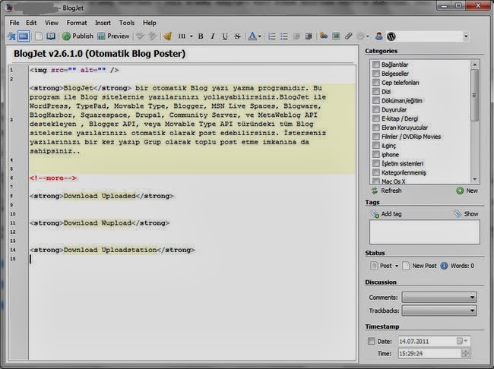Click the grayed spell-check icon
The height and width of the screenshot is (369, 494).
140,36
